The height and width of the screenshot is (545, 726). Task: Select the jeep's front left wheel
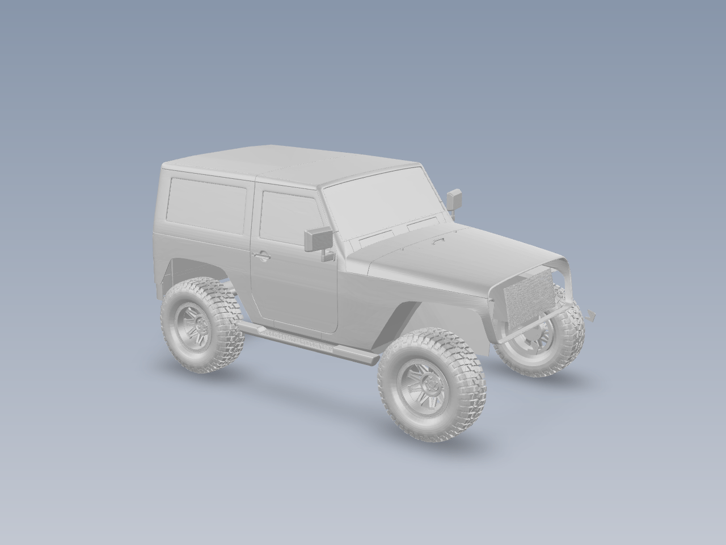point(431,385)
